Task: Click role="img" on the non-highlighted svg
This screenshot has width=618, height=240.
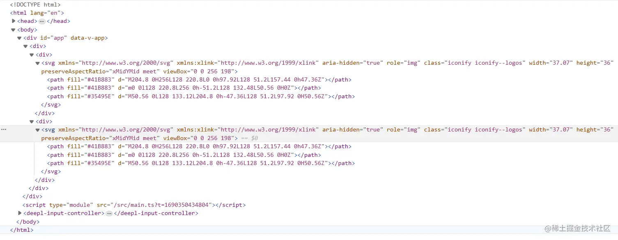Action: click(404, 63)
